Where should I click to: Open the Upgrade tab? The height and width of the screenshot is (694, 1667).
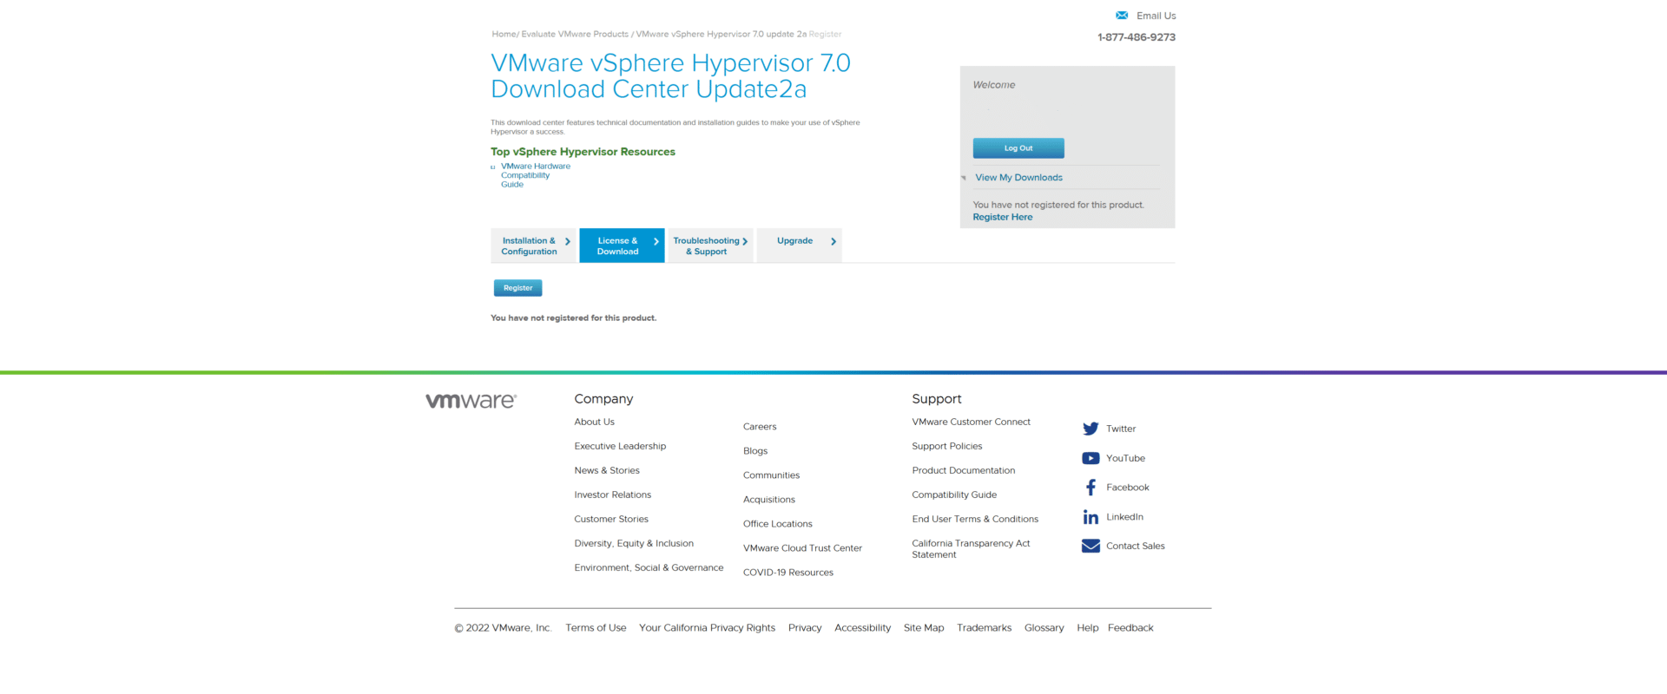[x=799, y=246]
